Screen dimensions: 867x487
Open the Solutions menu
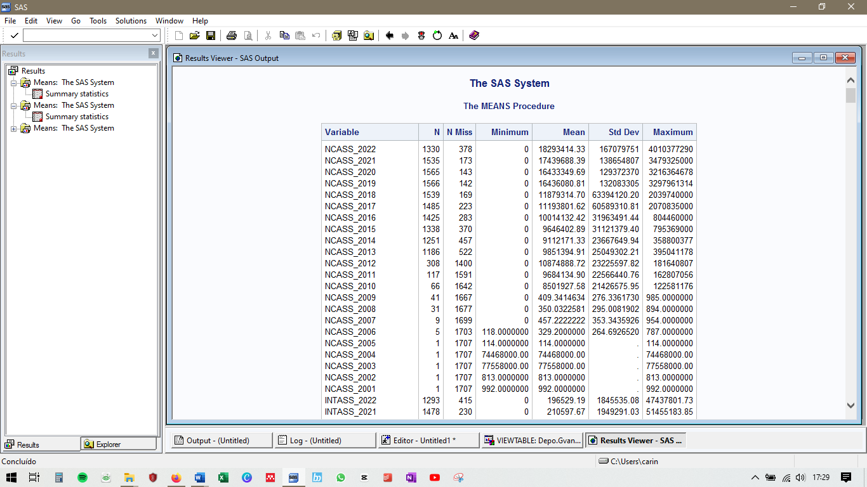click(131, 20)
